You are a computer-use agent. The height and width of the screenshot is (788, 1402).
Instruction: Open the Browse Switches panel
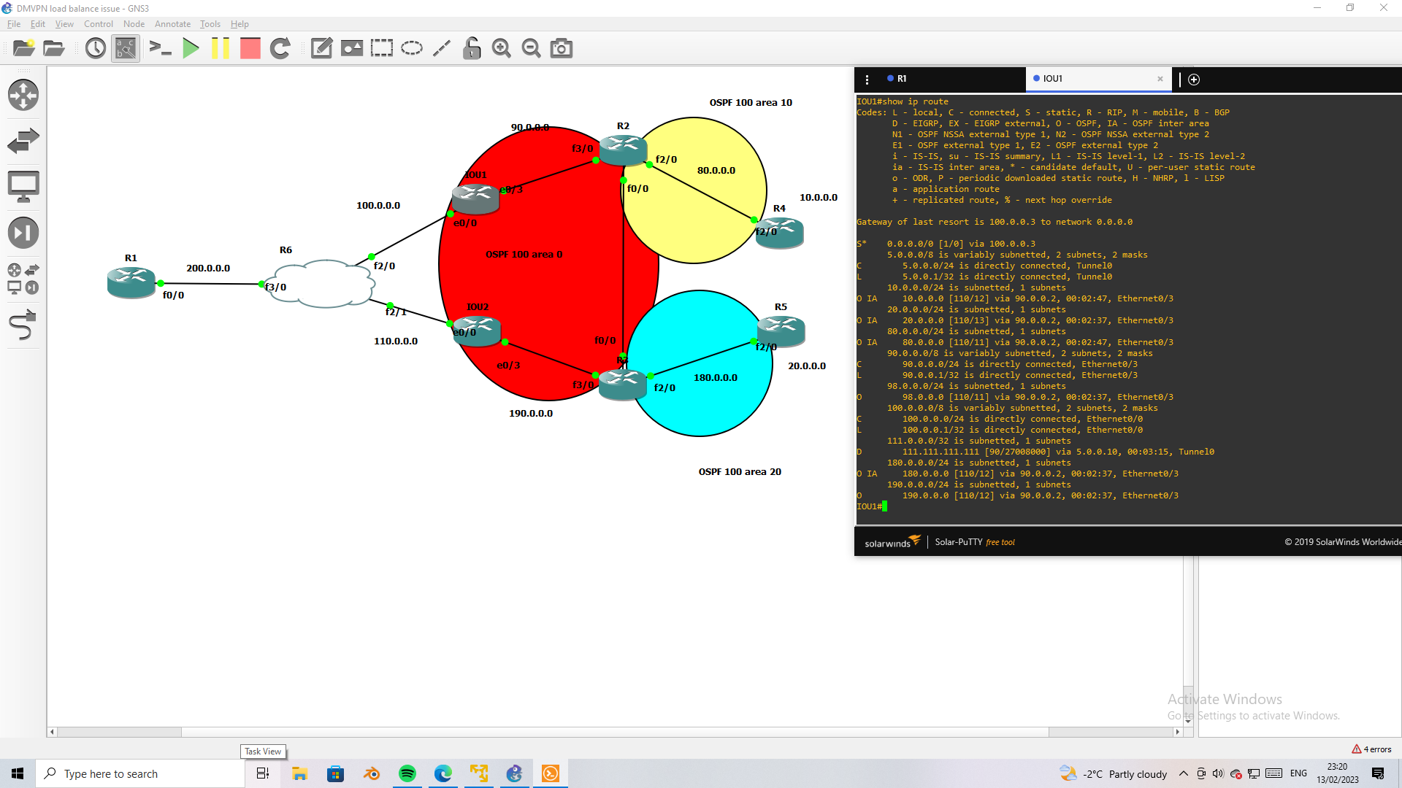pyautogui.click(x=24, y=140)
